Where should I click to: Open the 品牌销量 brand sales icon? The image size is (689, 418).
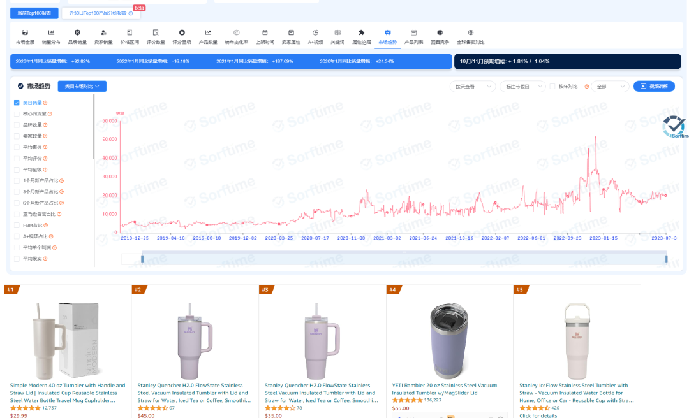[77, 32]
